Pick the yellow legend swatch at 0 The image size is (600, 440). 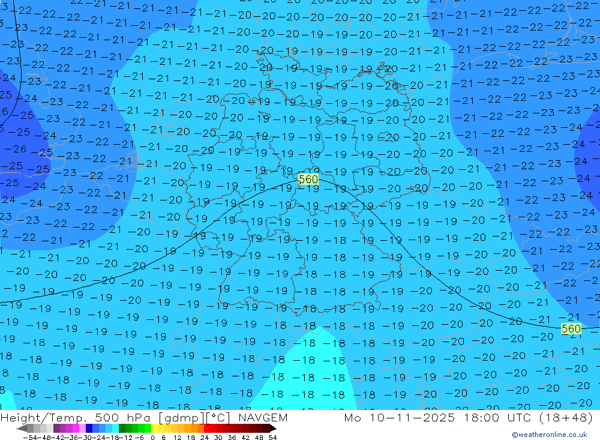[155, 429]
